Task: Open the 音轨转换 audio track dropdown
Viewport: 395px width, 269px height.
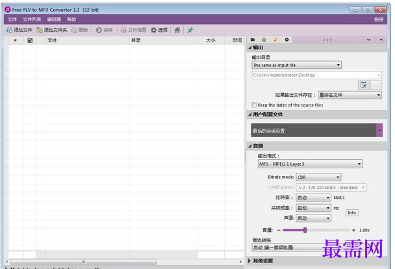Action: click(x=311, y=248)
